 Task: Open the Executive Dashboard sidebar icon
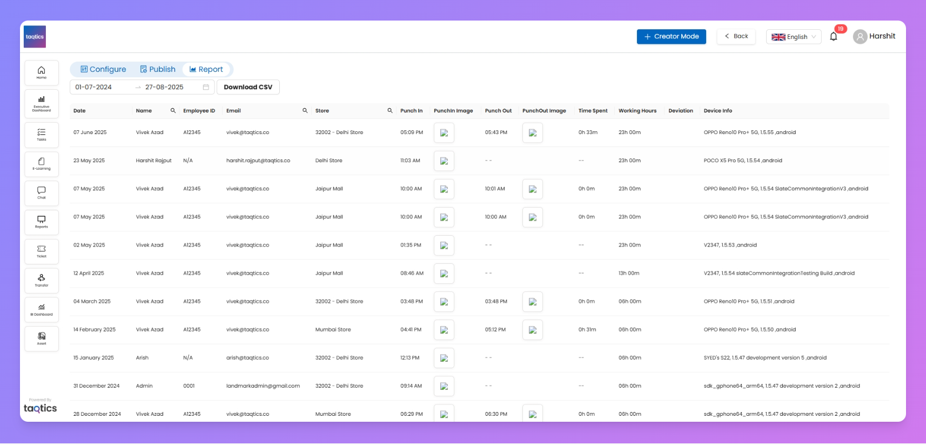coord(41,103)
